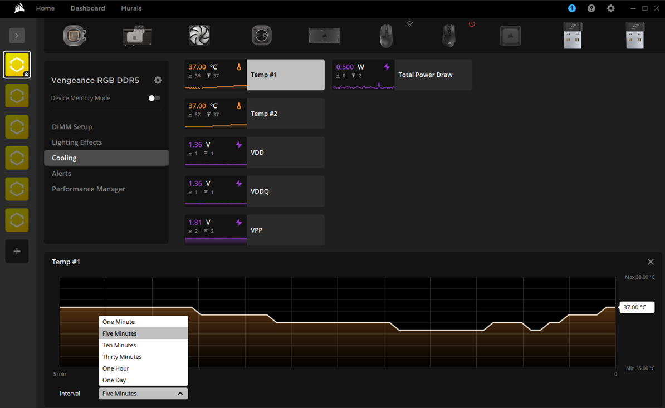Select the CPU cooler pump device icon
Image resolution: width=665 pixels, height=408 pixels.
coord(75,35)
